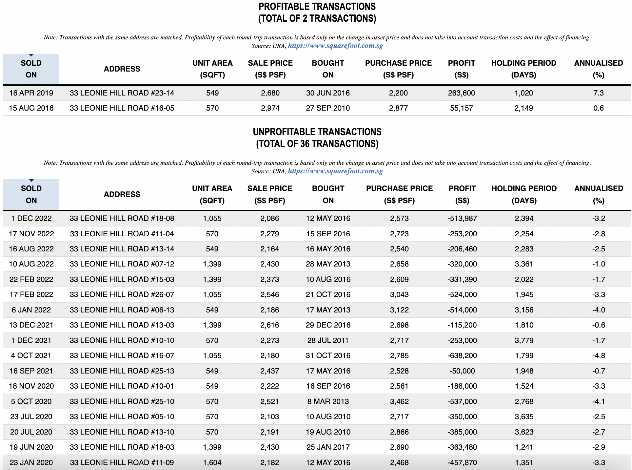Select address 33 LEONIE HILL ROAD #18-08
This screenshot has height=470, width=632.
click(122, 218)
